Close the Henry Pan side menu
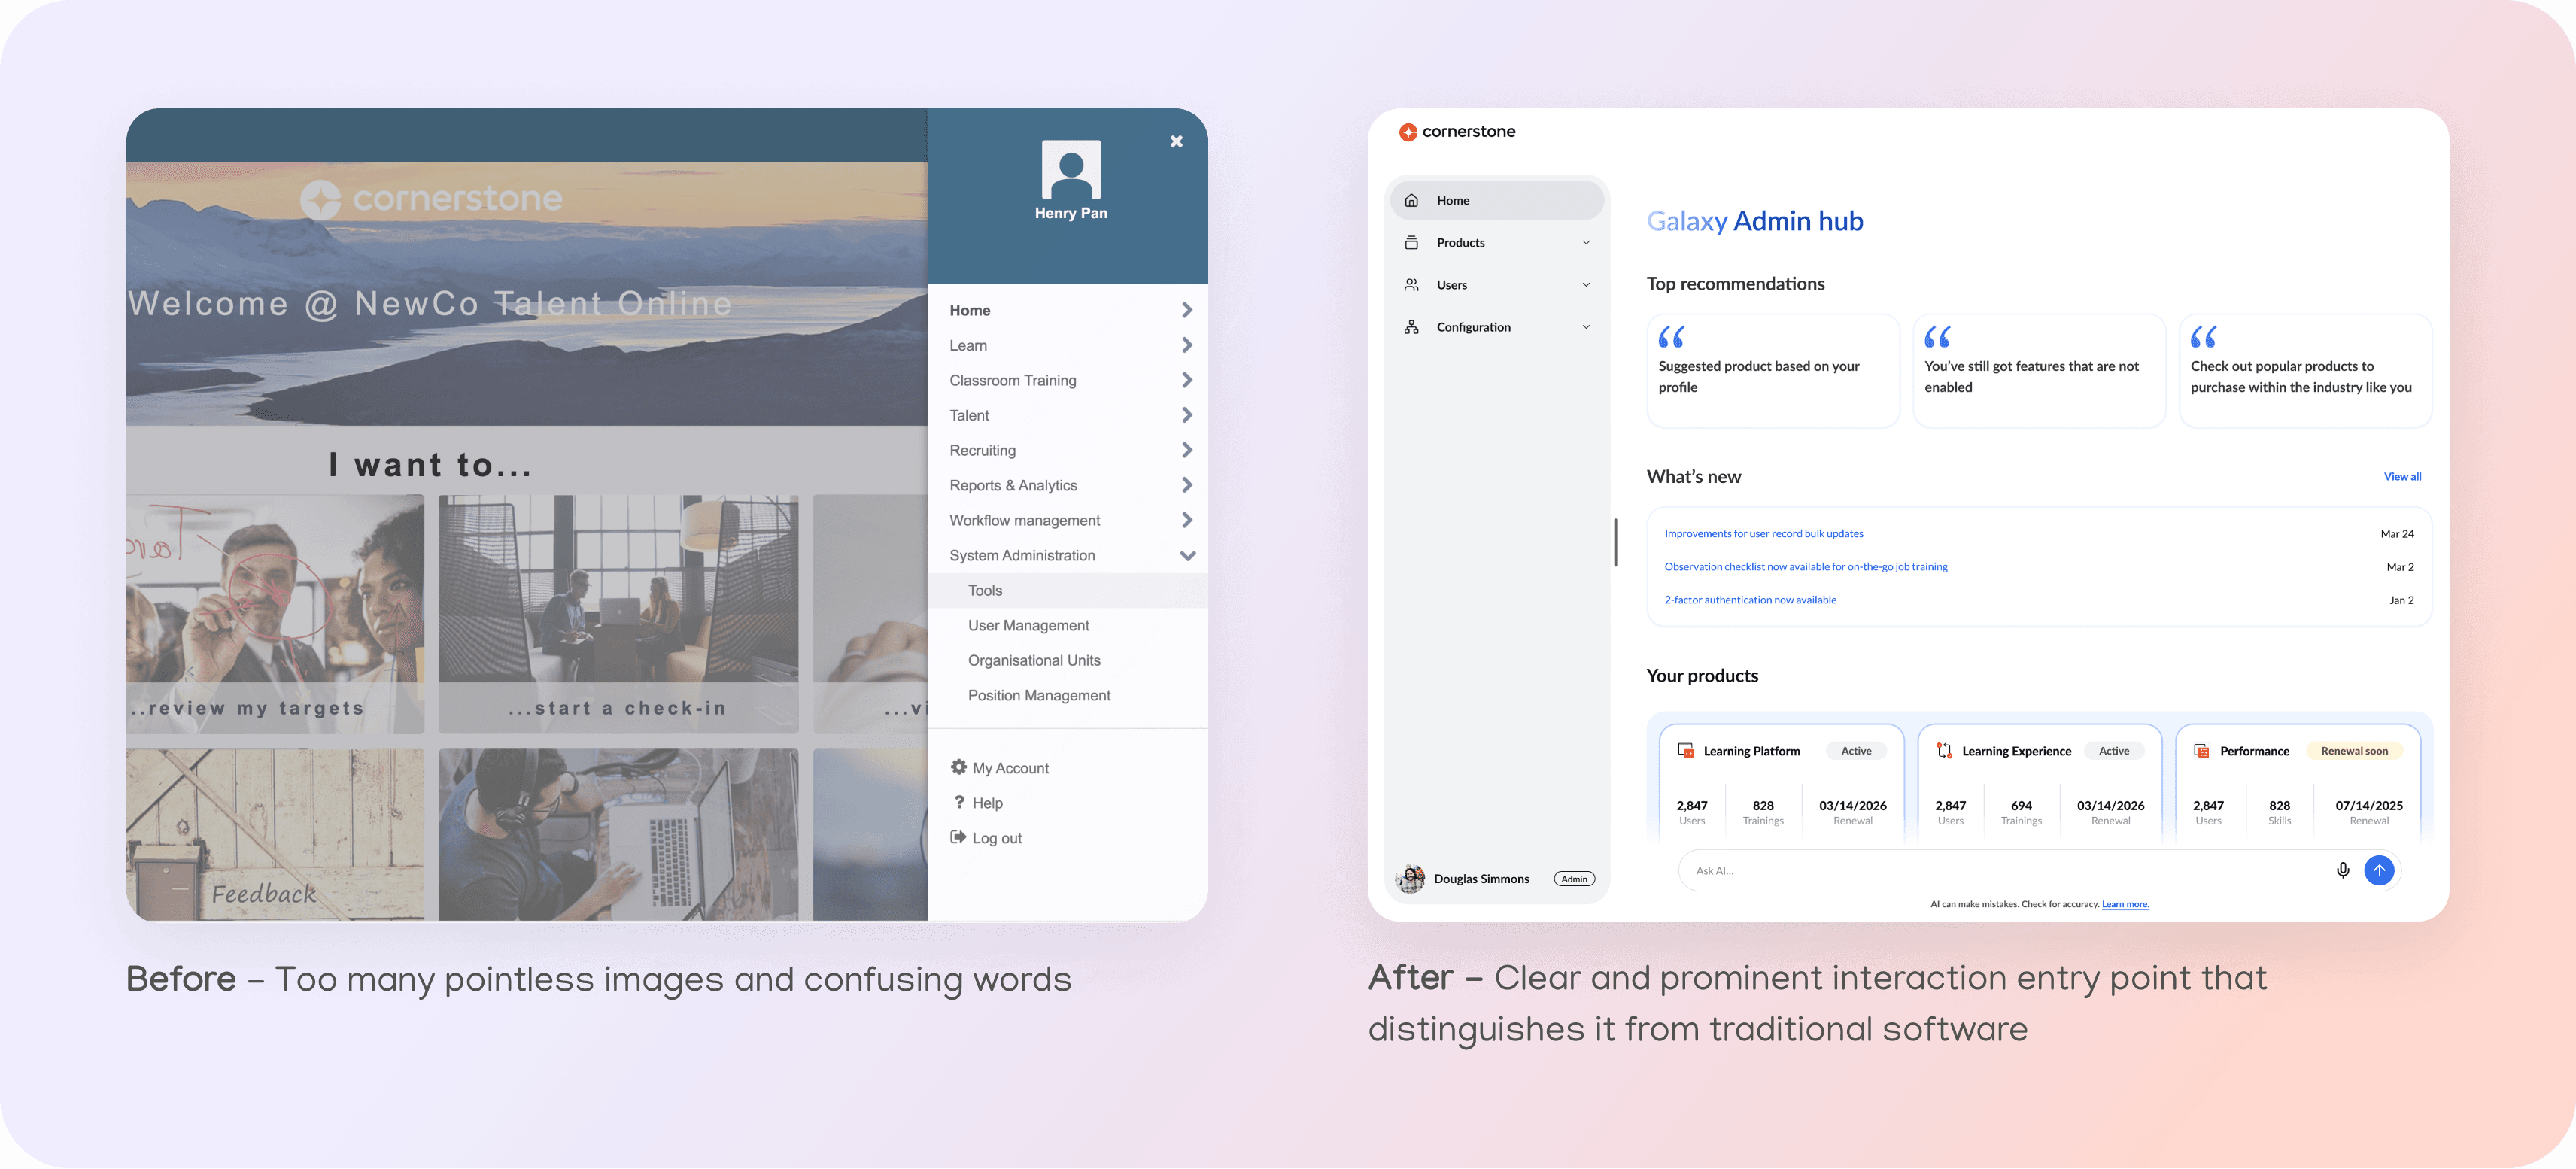Screen dimensions: 2576x1169 pos(1176,142)
